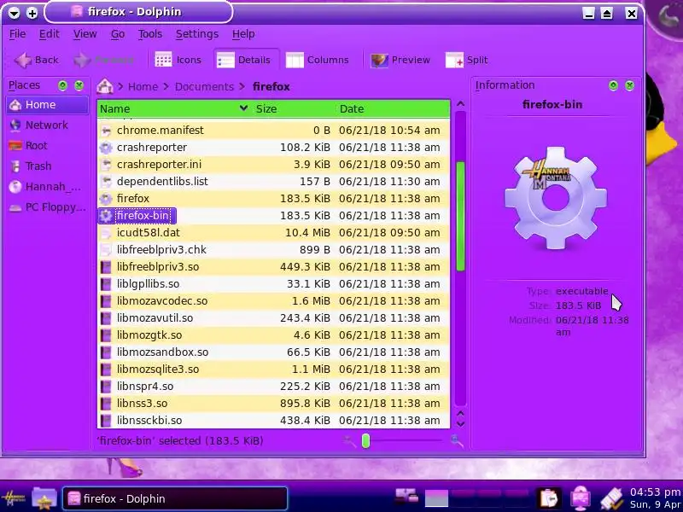Open Trash in Places panel
This screenshot has height=512, width=683.
pyautogui.click(x=47, y=166)
